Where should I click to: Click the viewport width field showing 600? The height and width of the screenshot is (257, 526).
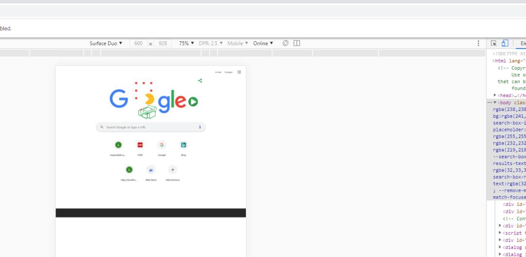(138, 43)
